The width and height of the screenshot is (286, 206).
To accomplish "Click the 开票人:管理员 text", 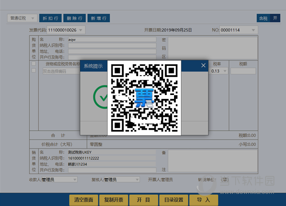I will pyautogui.click(x=160, y=180).
